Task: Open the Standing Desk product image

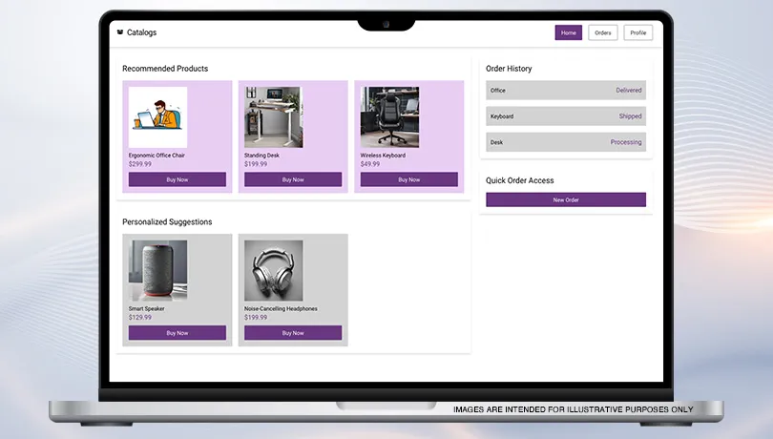Action: 273,117
